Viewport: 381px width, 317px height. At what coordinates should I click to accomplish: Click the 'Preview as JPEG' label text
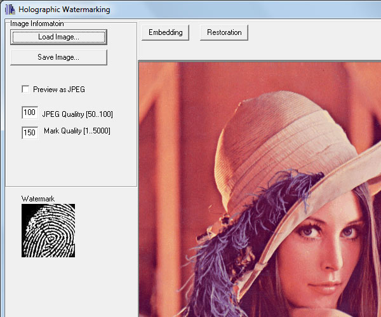click(59, 90)
